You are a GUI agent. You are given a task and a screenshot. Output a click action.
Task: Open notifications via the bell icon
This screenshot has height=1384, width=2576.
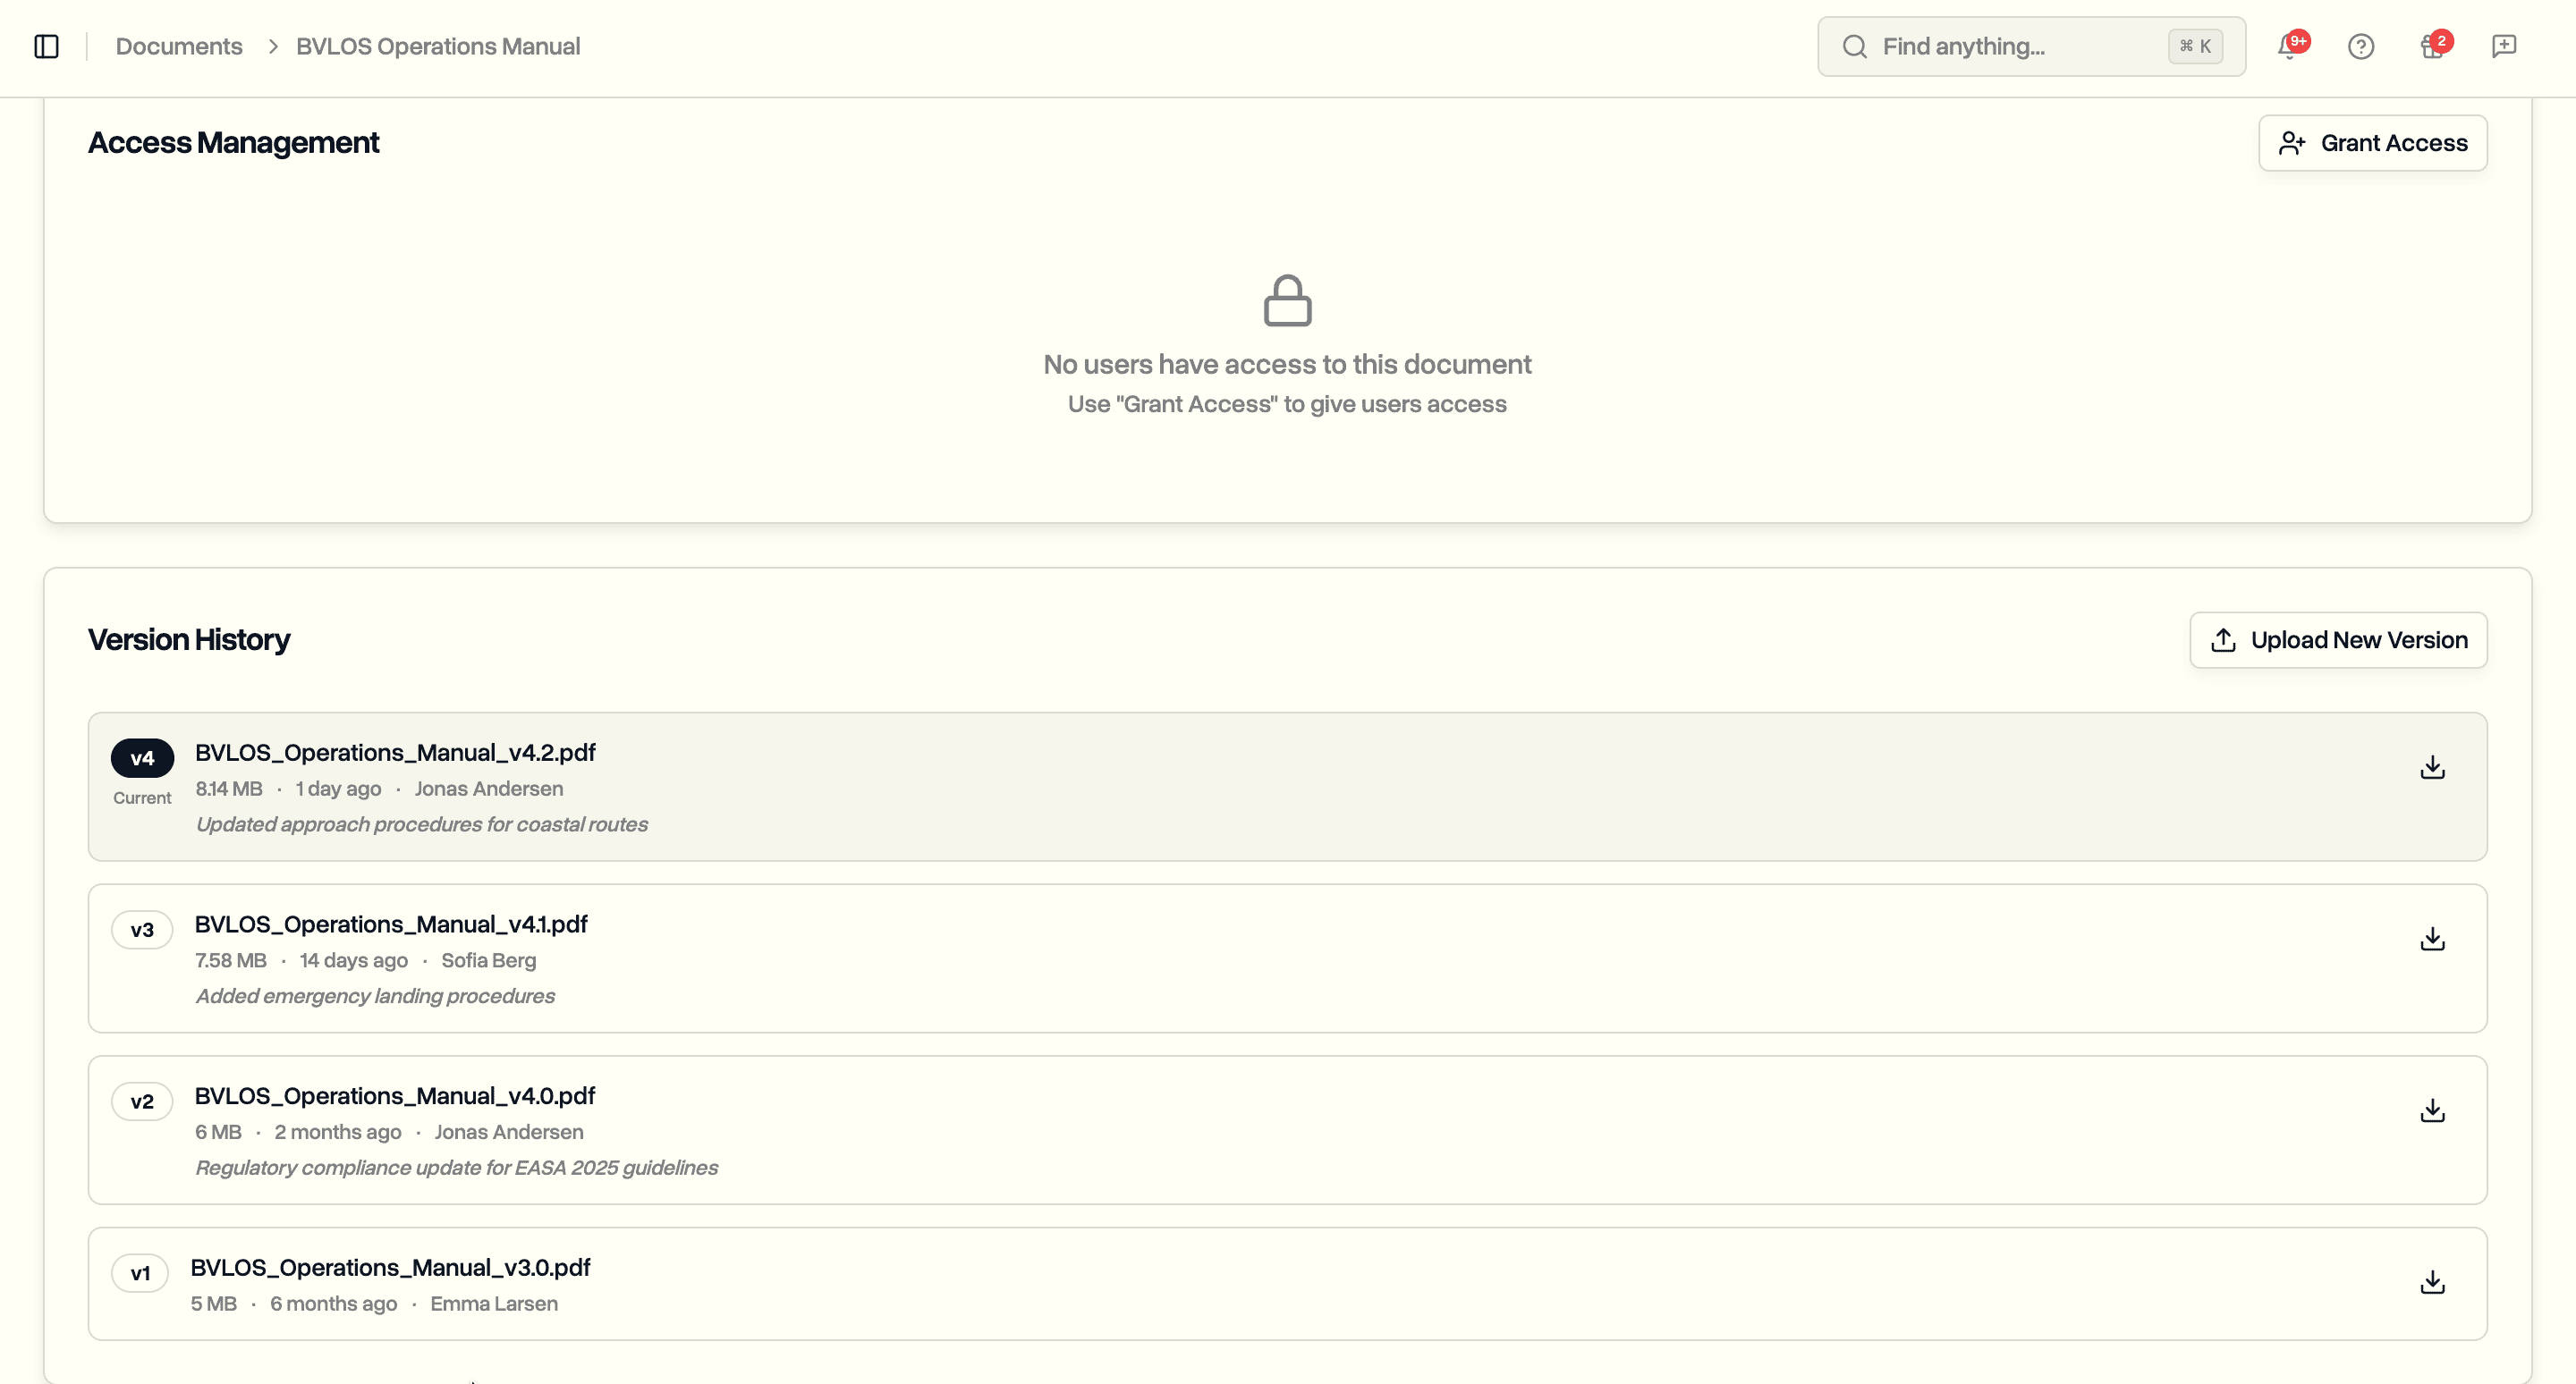point(2288,46)
